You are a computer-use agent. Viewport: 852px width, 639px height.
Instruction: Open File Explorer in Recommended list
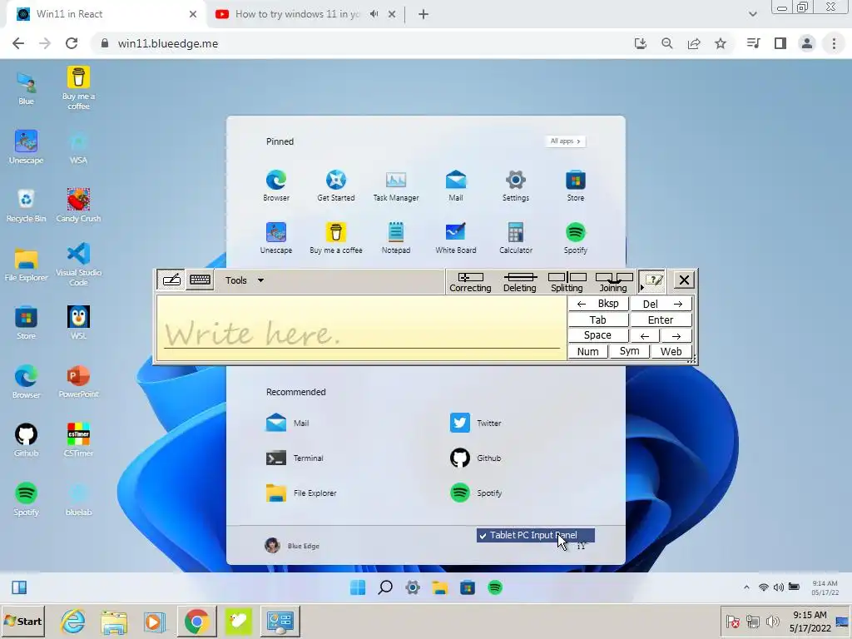(301, 493)
